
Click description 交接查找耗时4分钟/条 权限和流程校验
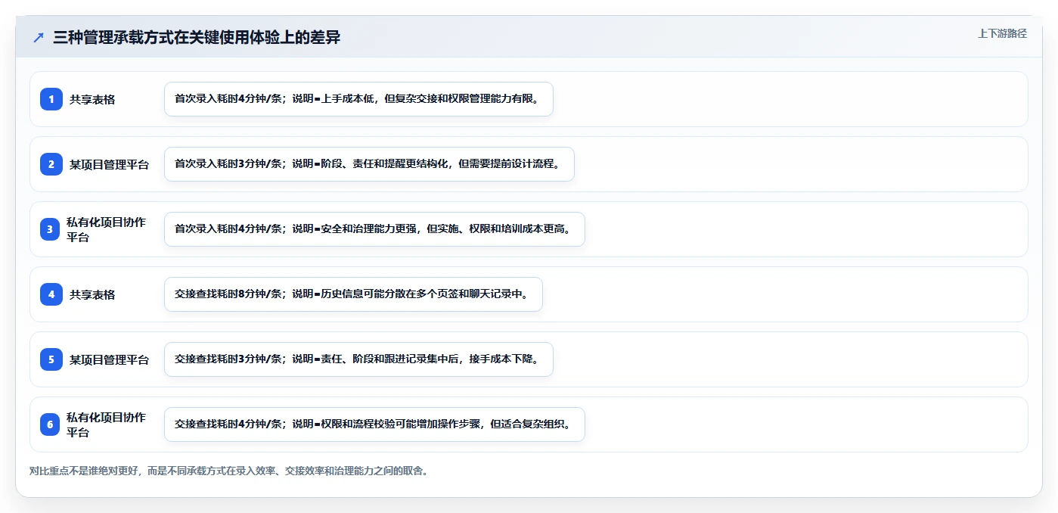[374, 424]
